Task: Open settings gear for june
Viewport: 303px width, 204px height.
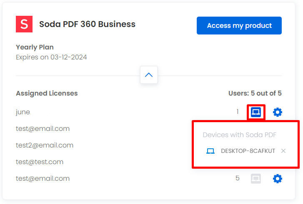Action: (x=278, y=112)
